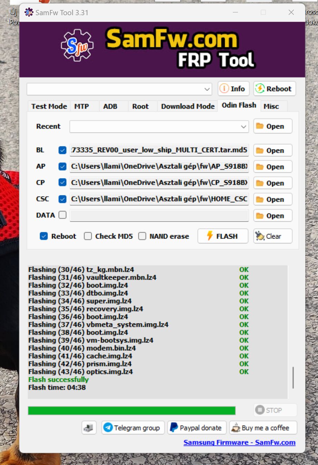Switch to the MTP tab
The width and height of the screenshot is (318, 465).
tap(82, 106)
